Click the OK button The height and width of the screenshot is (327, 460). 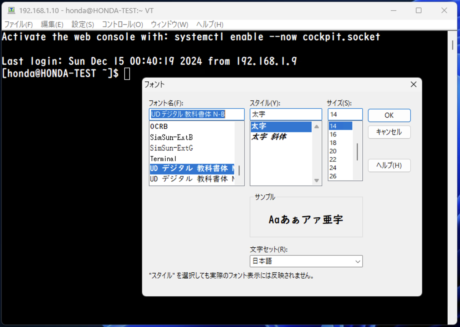pos(389,115)
